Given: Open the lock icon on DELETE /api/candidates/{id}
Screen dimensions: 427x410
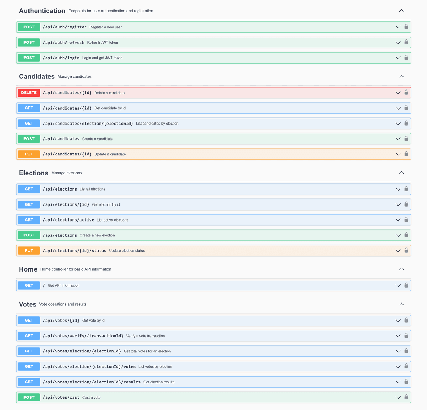Looking at the screenshot, I should pos(406,93).
